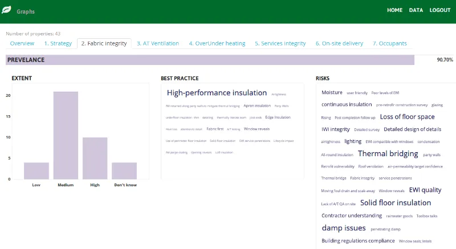Click the Low bar in Extent chart
This screenshot has width=456, height=249.
36,171
